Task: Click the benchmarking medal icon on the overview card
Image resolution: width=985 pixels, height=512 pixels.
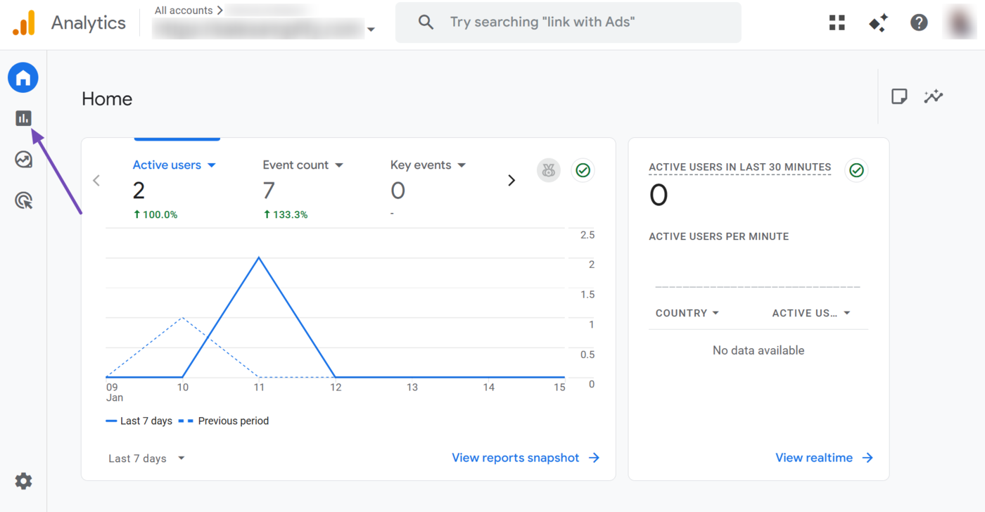Action: click(x=549, y=170)
